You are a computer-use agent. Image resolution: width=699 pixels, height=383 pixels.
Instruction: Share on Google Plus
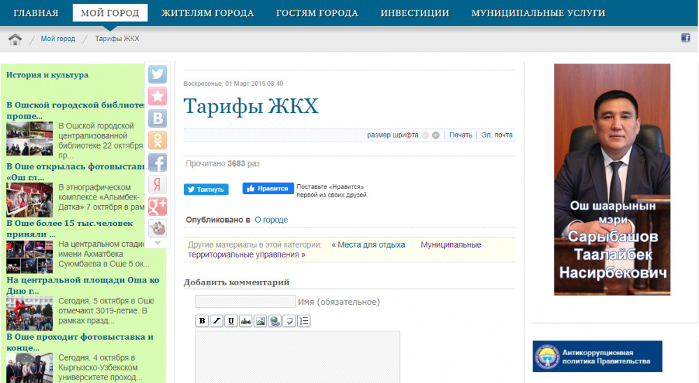click(x=157, y=206)
